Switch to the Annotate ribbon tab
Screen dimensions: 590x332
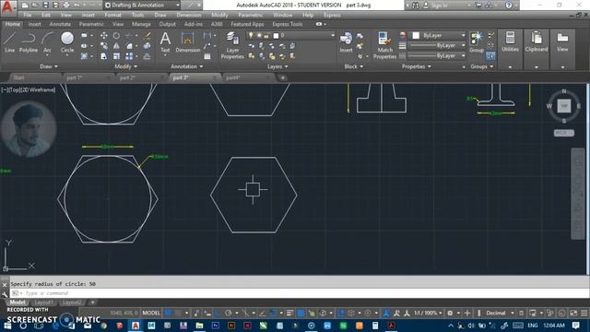60,24
